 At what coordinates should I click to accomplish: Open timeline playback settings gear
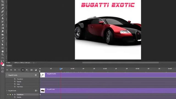pyautogui.click(x=27, y=70)
